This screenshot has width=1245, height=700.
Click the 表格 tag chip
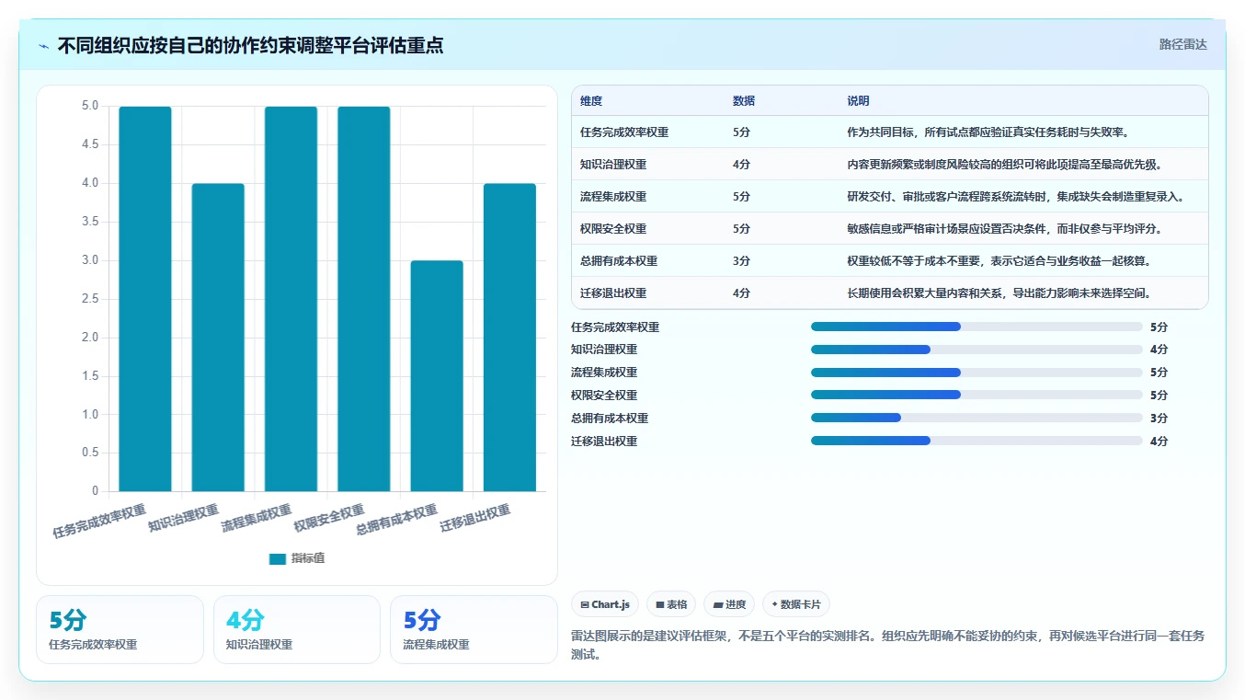671,604
